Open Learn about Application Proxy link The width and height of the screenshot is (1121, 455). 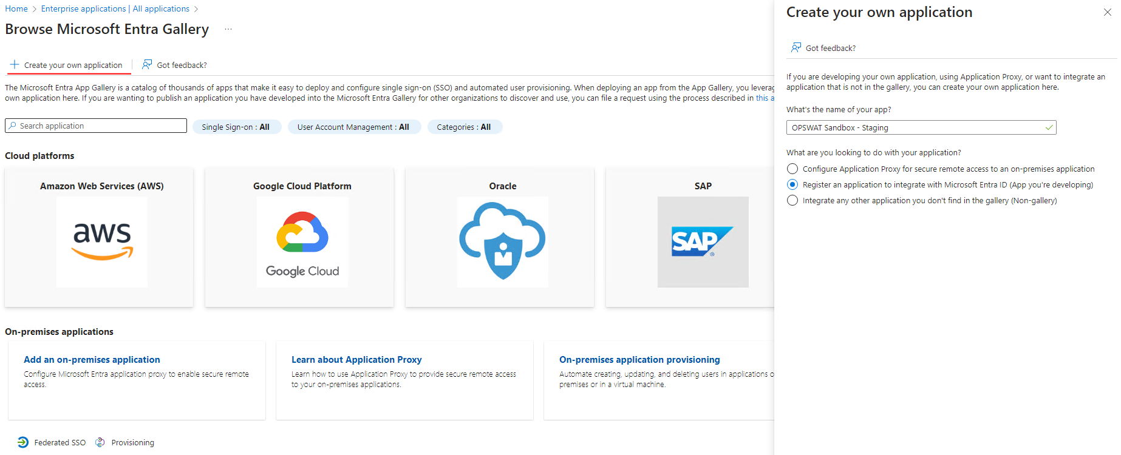tap(356, 359)
